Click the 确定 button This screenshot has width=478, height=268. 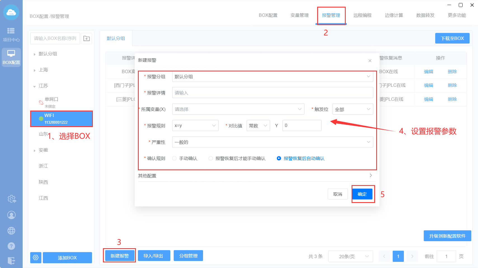point(362,194)
